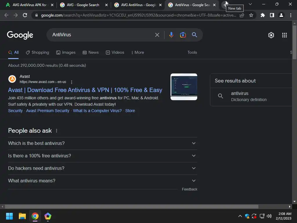Open the Chrome profile icon
This screenshot has height=223, width=297.
(x=281, y=15)
